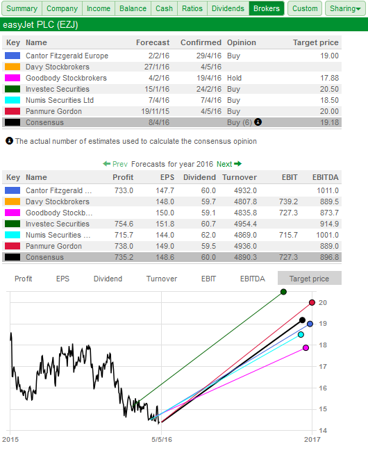Click 'Davy Stockbrokers' in the top table
The width and height of the screenshot is (368, 453).
(x=58, y=67)
